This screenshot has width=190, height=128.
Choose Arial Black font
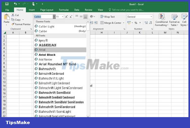[x=60, y=55]
